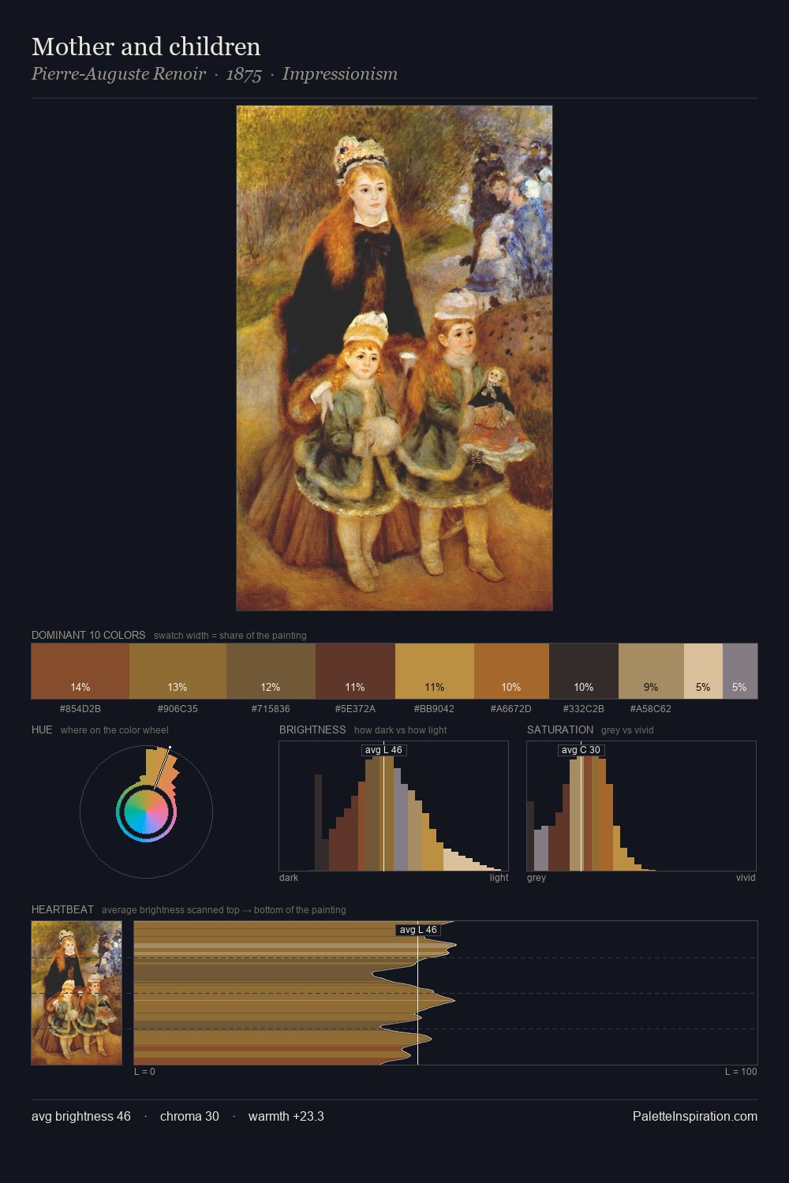Choose the dark brown 11% swatch #5E372A
This screenshot has height=1183, width=789.
[x=355, y=671]
